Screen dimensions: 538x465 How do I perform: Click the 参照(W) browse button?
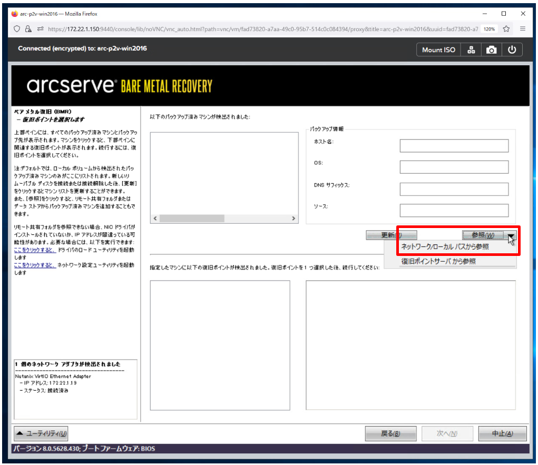483,235
